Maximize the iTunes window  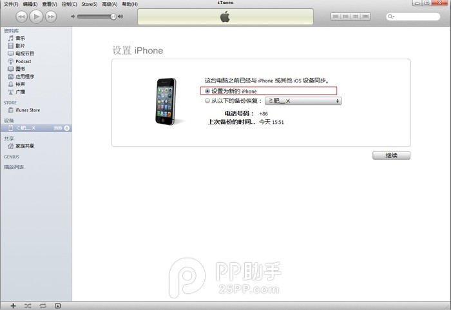coord(427,3)
